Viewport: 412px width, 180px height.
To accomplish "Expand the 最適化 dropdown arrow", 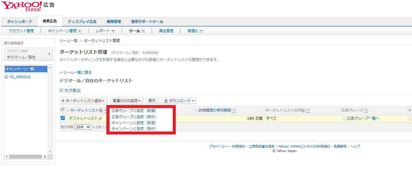I will pos(201,31).
